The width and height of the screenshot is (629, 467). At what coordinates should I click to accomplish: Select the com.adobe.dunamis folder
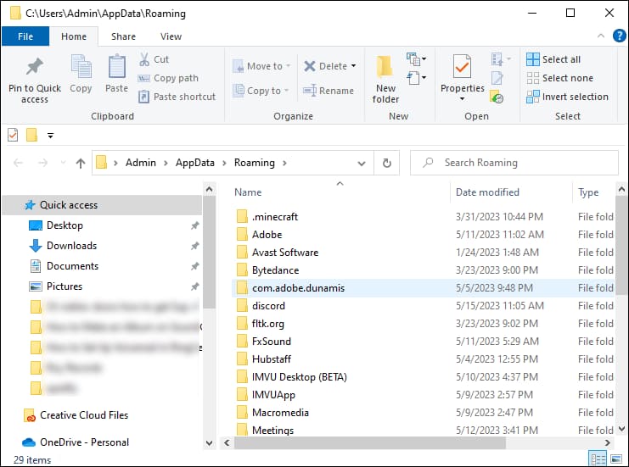point(423,288)
